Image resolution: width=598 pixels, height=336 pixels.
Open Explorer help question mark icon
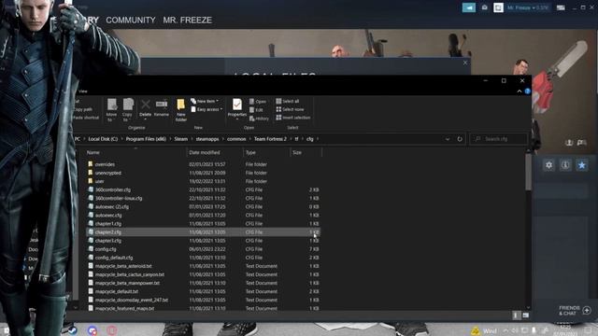pos(527,91)
